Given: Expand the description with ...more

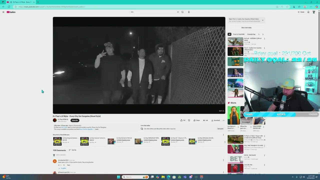Looking at the screenshot, I should [96, 129].
